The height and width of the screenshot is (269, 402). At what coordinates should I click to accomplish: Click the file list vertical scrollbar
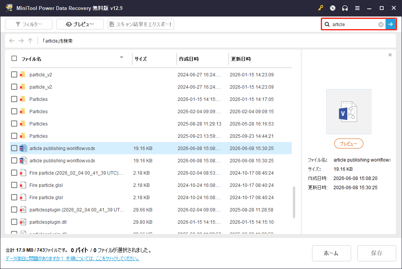(294, 203)
